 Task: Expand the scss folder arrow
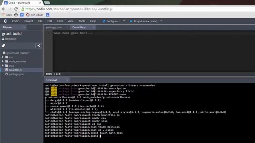(3, 66)
